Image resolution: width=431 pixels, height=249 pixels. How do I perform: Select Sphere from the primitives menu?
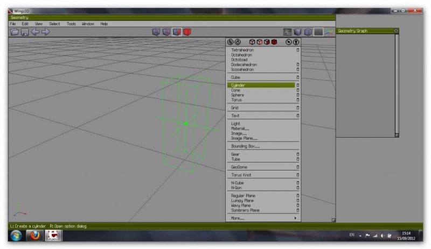pos(238,95)
